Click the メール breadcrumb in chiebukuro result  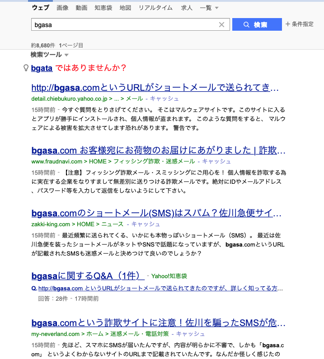click(134, 99)
